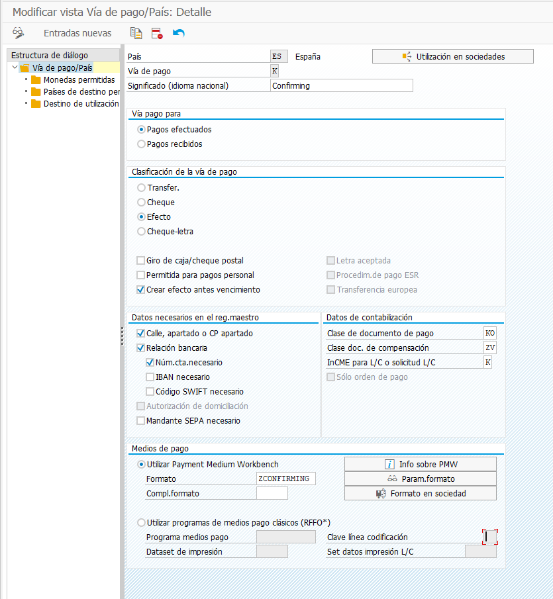Click the copy-as icon in toolbar
Viewport: 553px width, 599px height.
[x=136, y=33]
